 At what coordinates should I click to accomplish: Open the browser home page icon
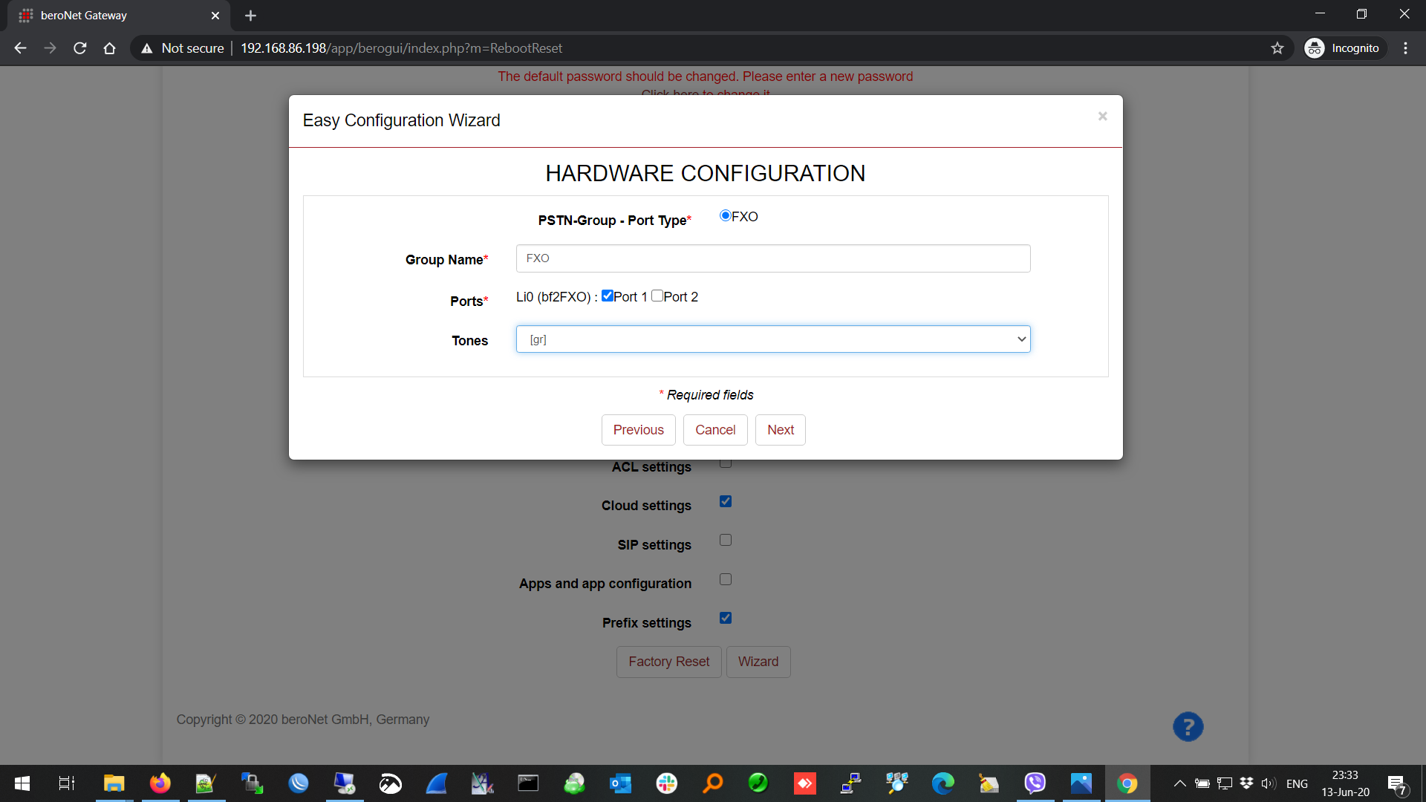coord(109,48)
